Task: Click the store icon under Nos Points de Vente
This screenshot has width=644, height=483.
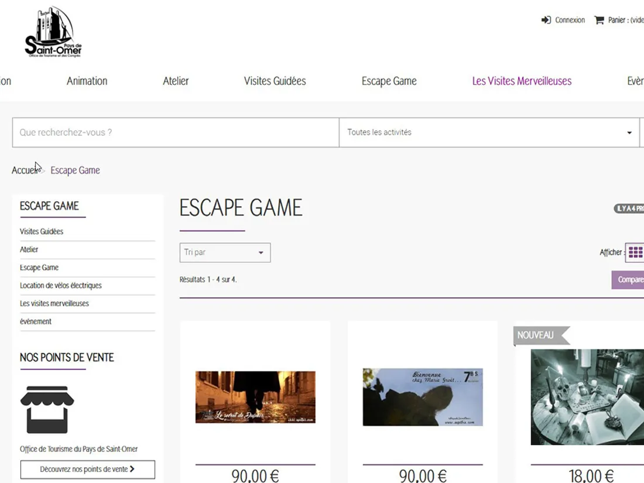Action: pyautogui.click(x=47, y=409)
